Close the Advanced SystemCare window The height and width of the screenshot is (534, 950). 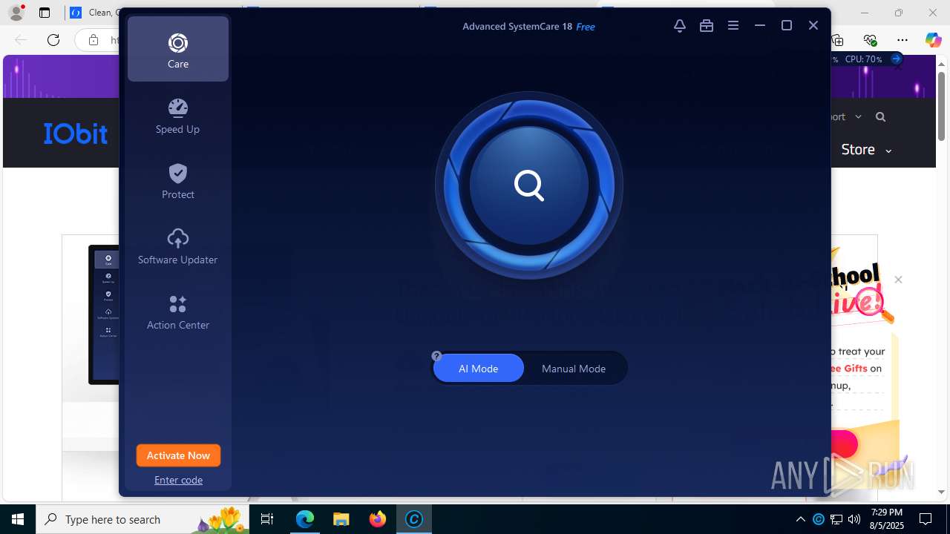813,26
